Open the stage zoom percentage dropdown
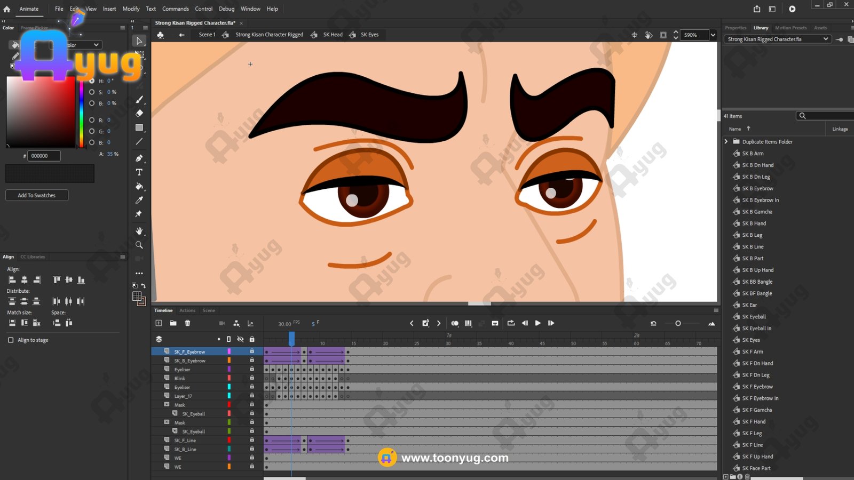Screen dimensions: 854x480 [x=713, y=35]
